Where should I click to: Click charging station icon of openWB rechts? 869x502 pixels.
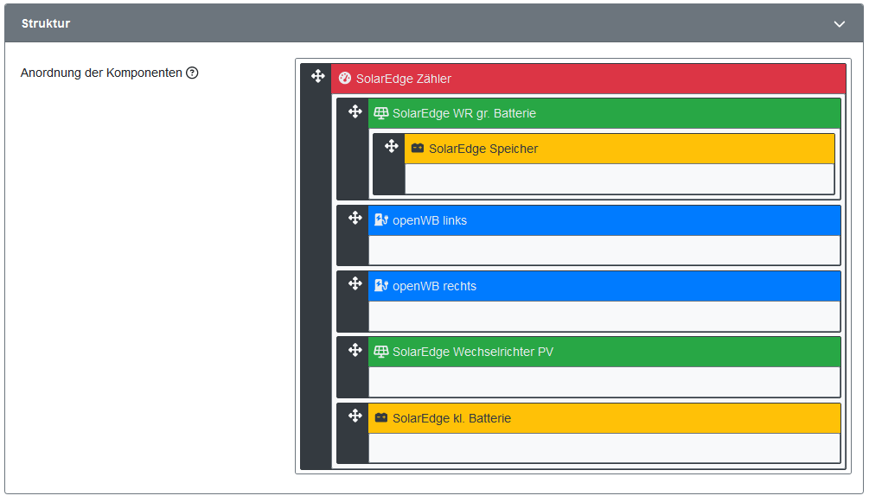coord(381,285)
